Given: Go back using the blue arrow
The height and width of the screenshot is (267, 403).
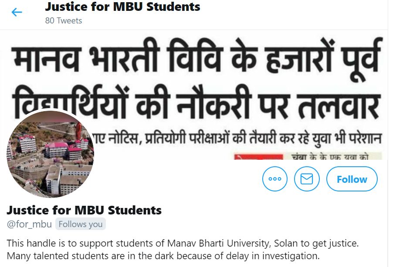Looking at the screenshot, I should pos(17,12).
